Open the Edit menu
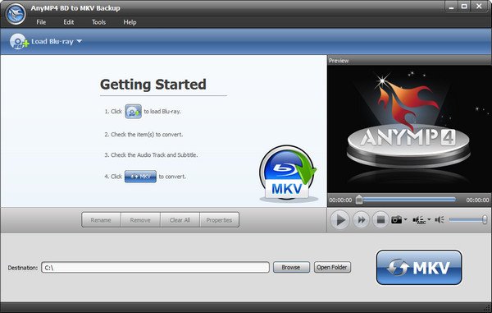The image size is (492, 313). point(68,22)
